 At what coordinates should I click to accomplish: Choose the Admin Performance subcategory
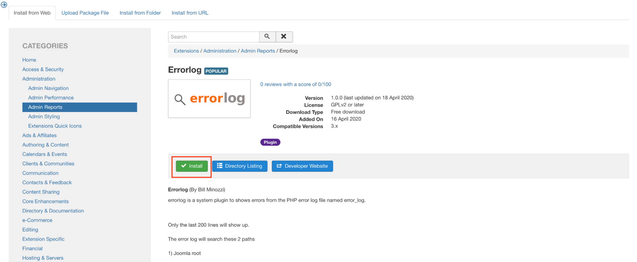(x=51, y=98)
